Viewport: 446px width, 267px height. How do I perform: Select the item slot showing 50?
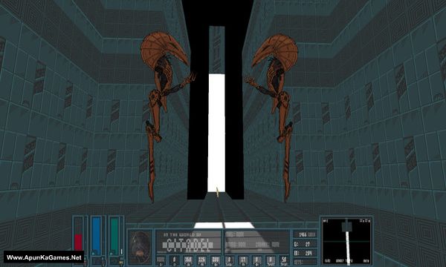point(284,260)
